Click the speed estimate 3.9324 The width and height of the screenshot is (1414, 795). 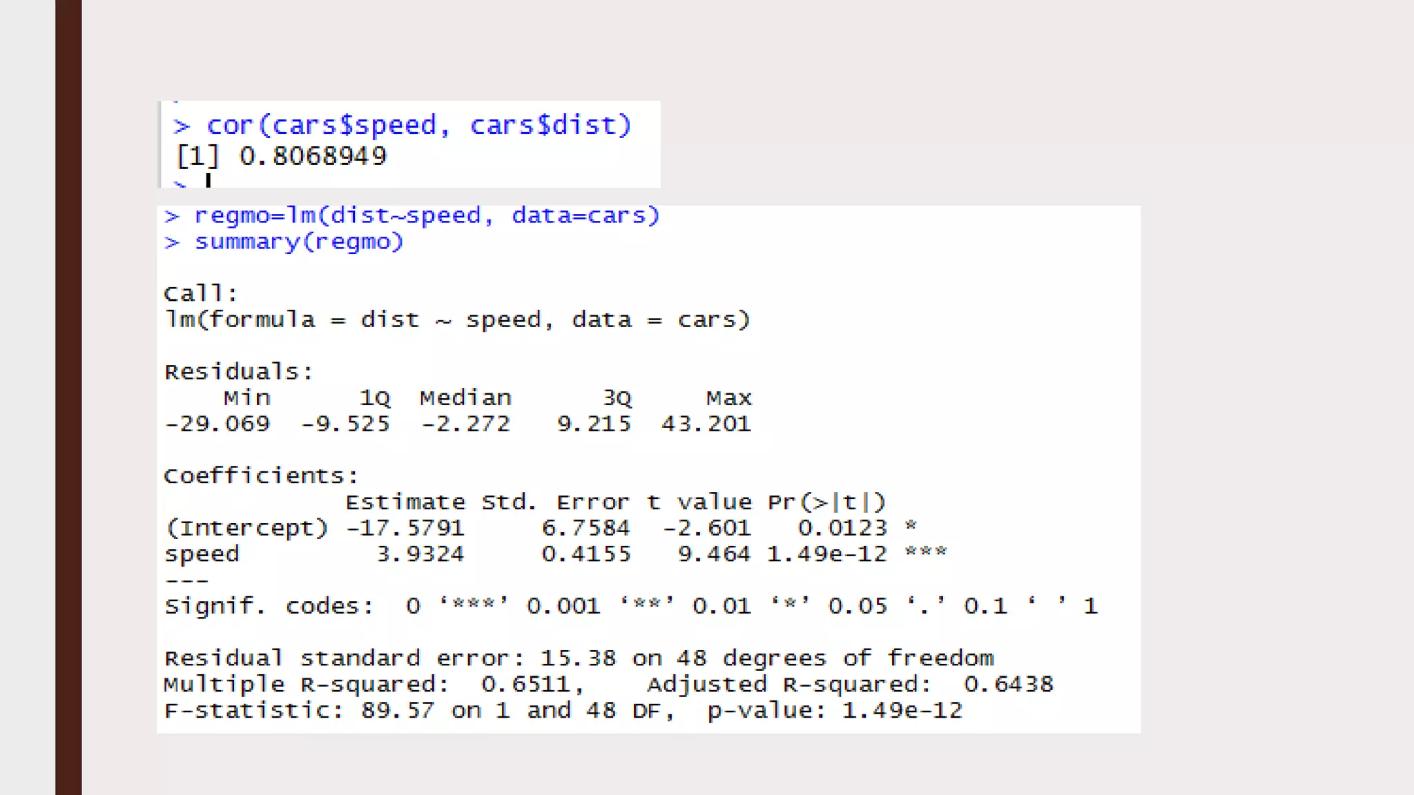420,554
